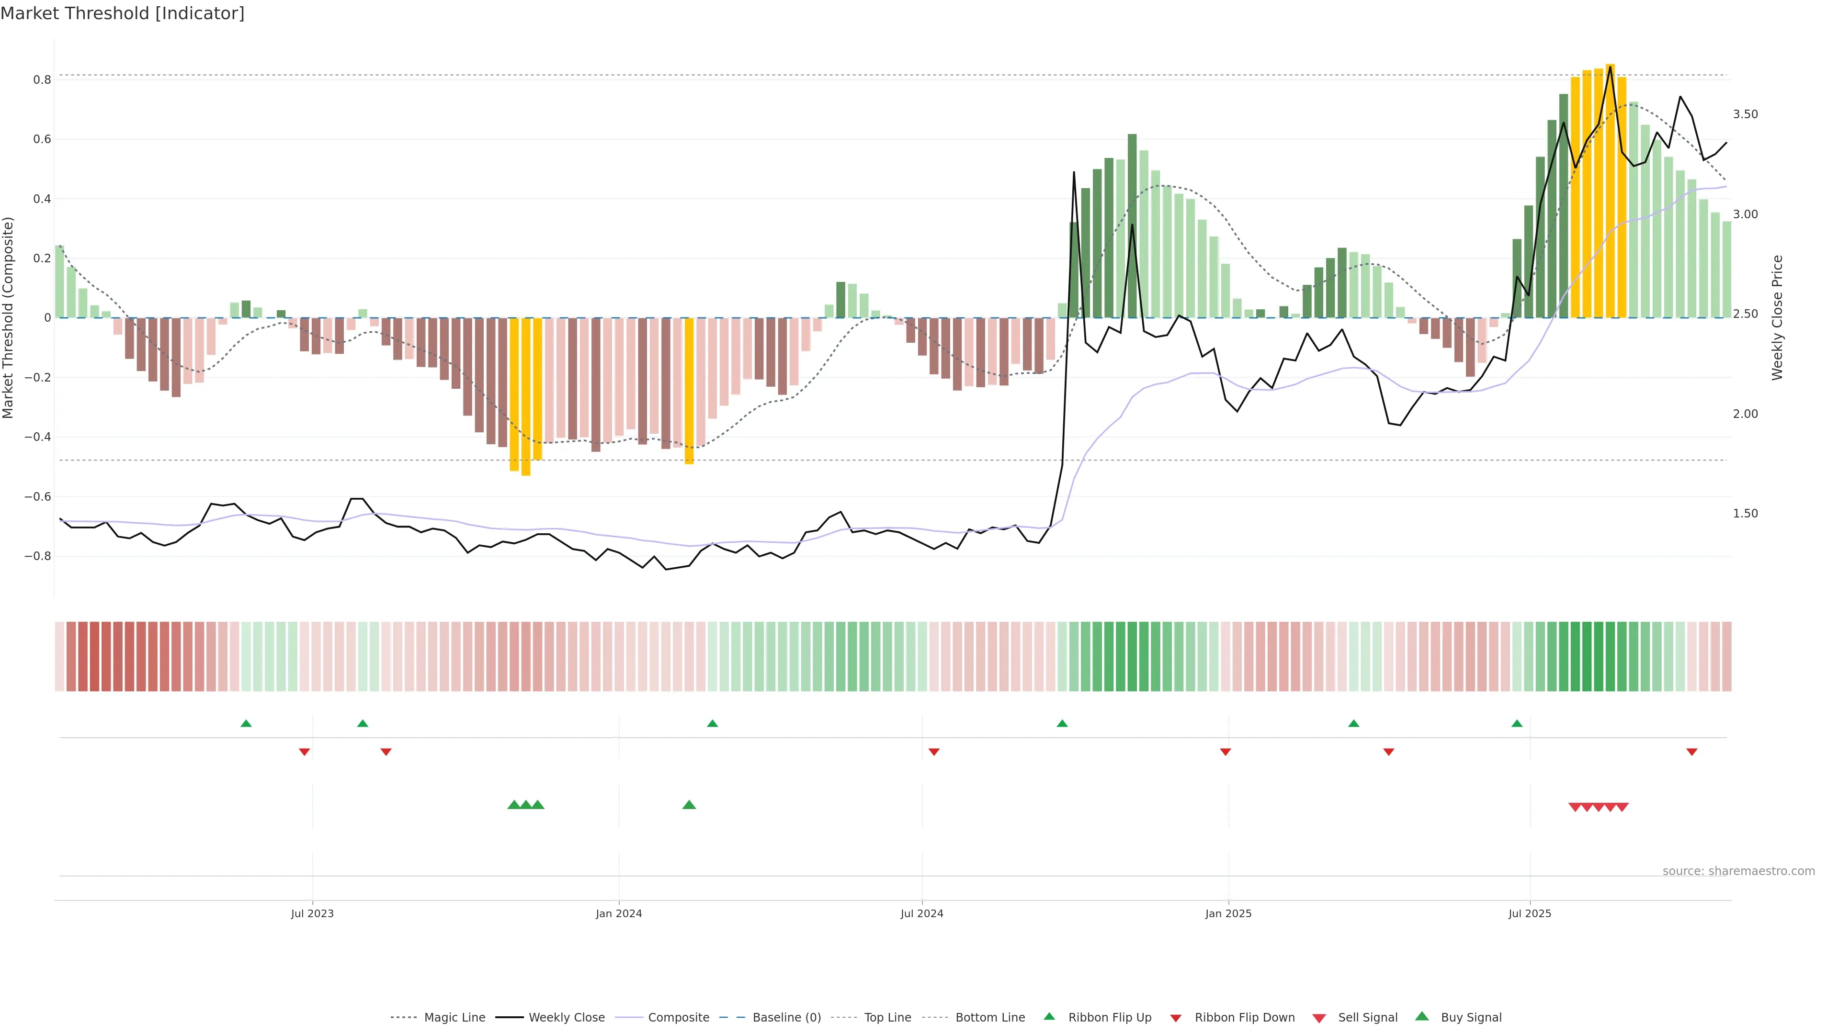Click the green flip-up marker just before Jul 2025
Screen dimensions: 1839x1034
tap(1516, 724)
